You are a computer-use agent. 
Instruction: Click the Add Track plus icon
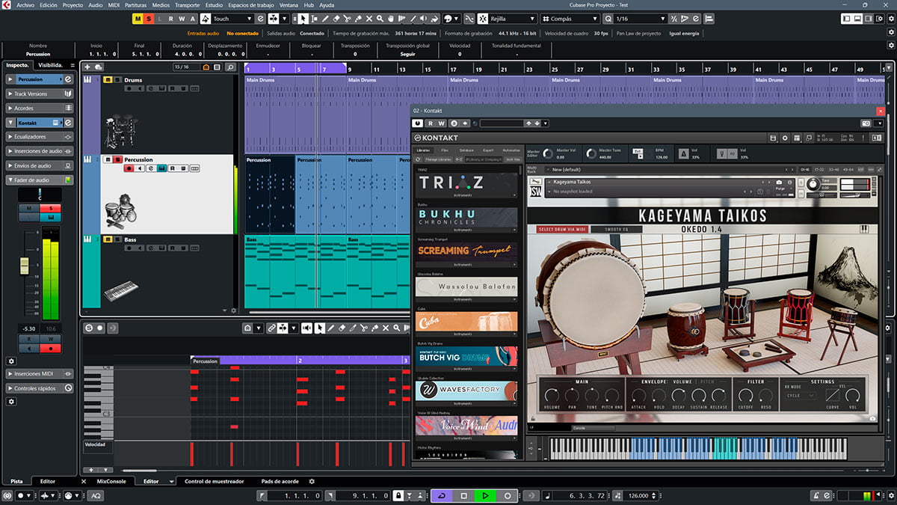(87, 67)
